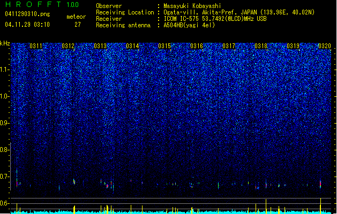Click time marker 0313

(100, 46)
